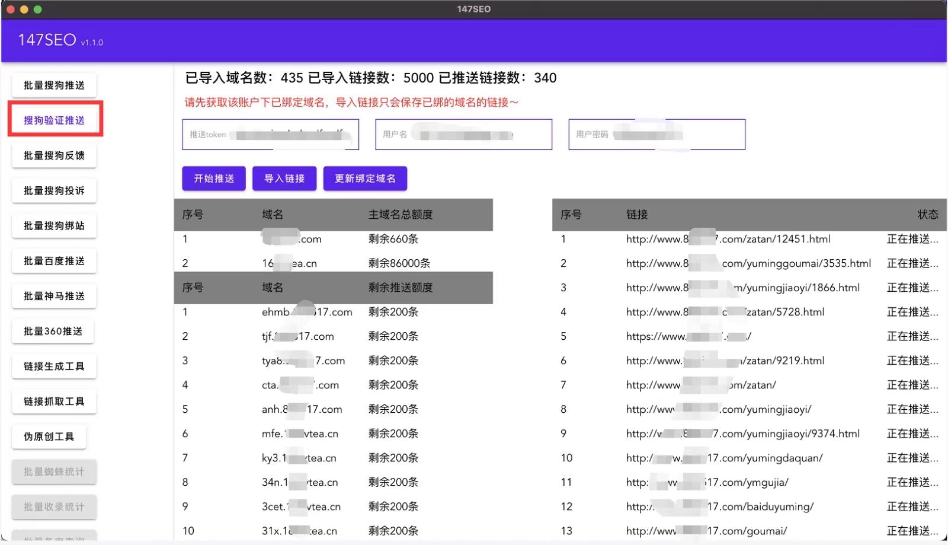This screenshot has height=545, width=948.
Task: Click link ending baiduyuming/
Action: tap(720, 506)
